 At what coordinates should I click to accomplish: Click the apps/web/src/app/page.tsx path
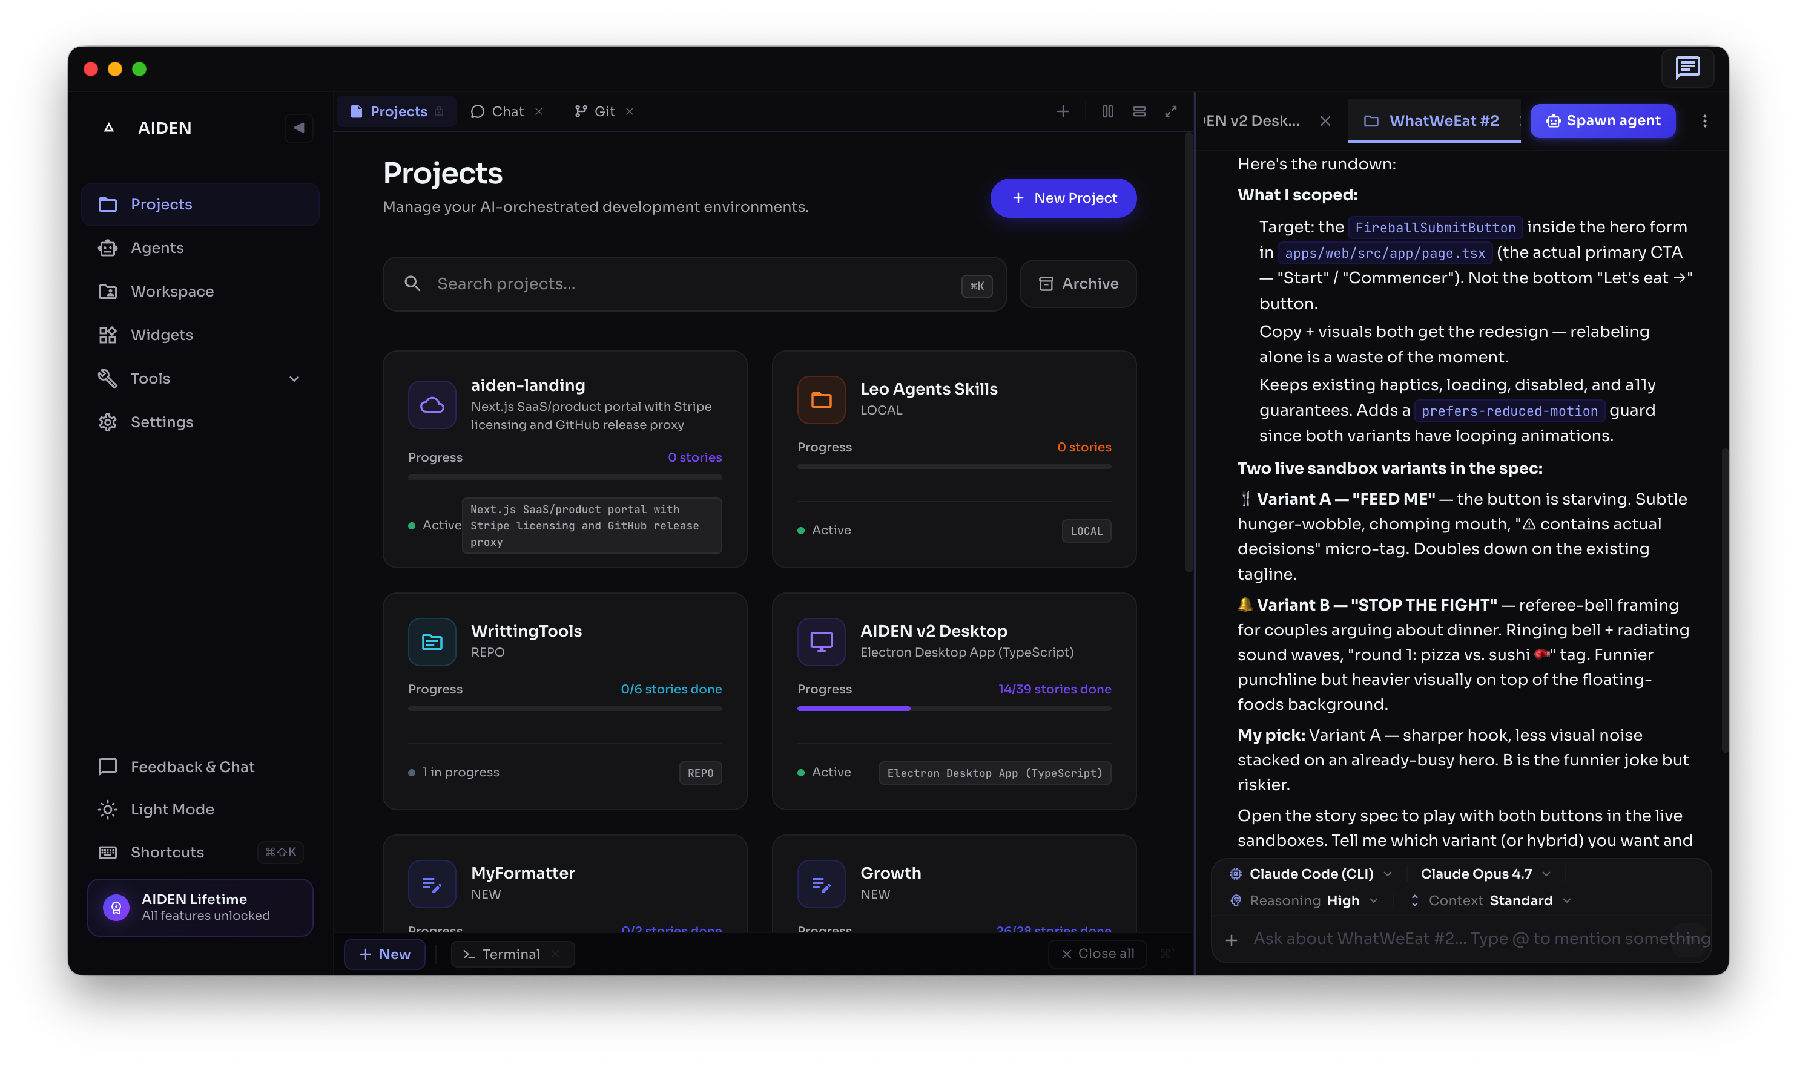[1385, 252]
